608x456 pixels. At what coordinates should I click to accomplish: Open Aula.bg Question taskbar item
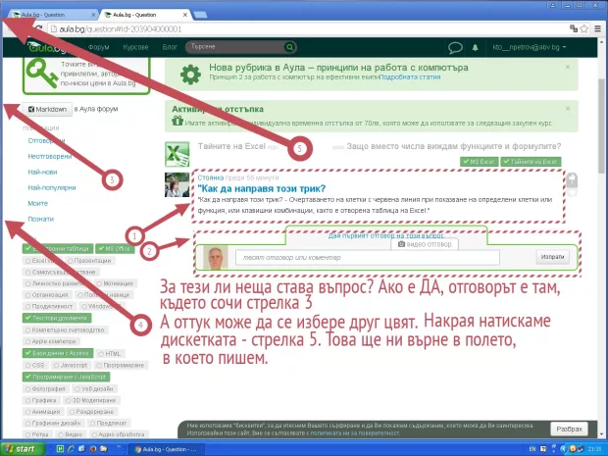click(166, 449)
